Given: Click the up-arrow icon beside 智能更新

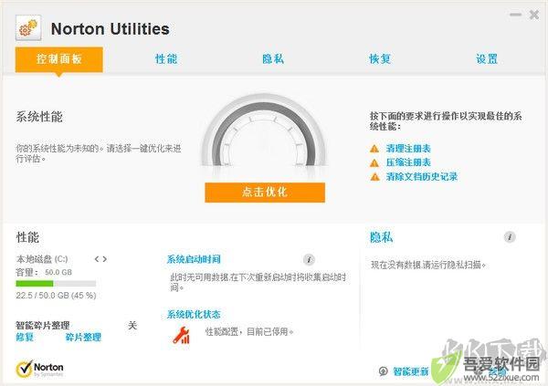Looking at the screenshot, I should [383, 371].
